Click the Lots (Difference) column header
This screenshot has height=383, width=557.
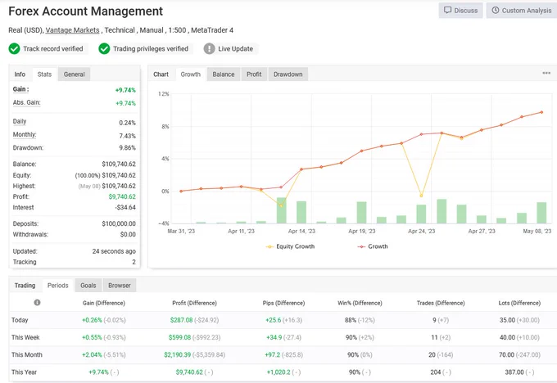pos(519,303)
